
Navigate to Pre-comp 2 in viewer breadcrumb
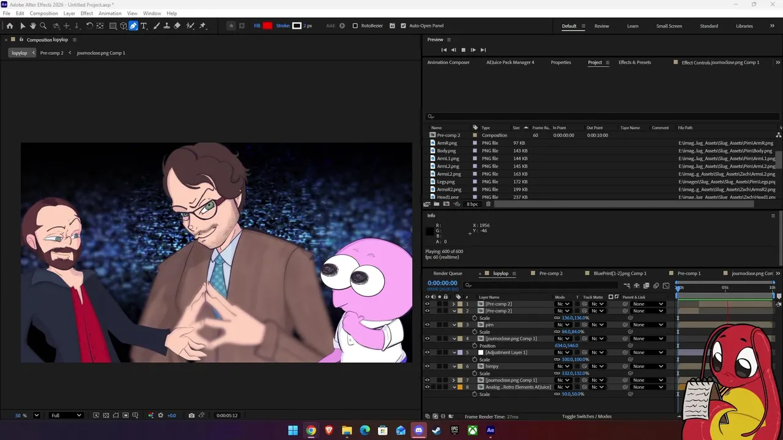pos(51,53)
